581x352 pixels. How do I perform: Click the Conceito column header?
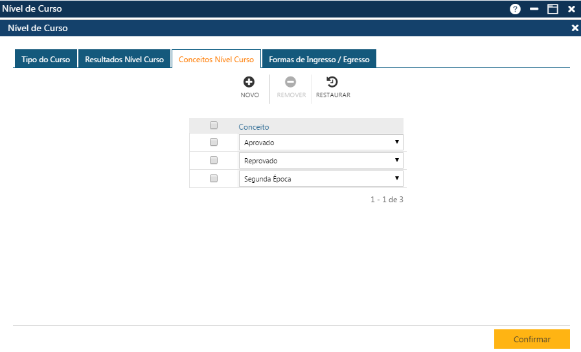click(x=254, y=127)
